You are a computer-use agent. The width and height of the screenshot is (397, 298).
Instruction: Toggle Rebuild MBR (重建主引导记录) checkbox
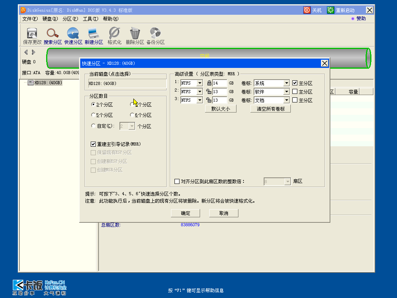coord(93,144)
